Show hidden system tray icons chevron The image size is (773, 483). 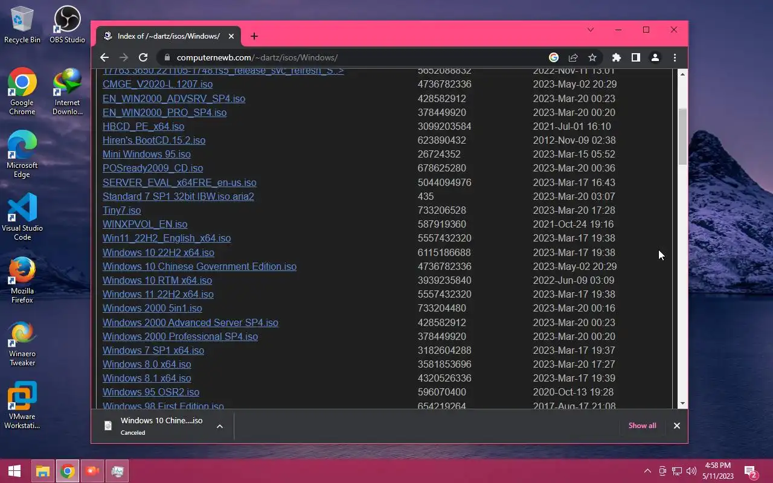(648, 471)
